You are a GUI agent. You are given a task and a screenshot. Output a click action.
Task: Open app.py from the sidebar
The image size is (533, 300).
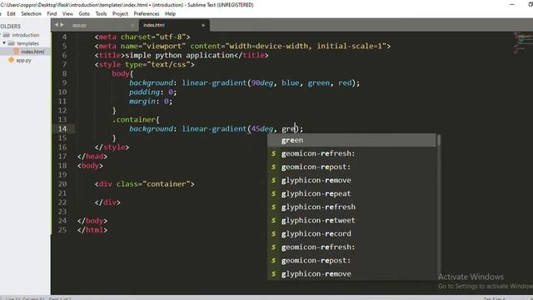24,60
